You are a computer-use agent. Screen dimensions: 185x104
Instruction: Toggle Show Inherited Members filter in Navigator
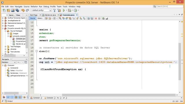[x=4, y=97]
